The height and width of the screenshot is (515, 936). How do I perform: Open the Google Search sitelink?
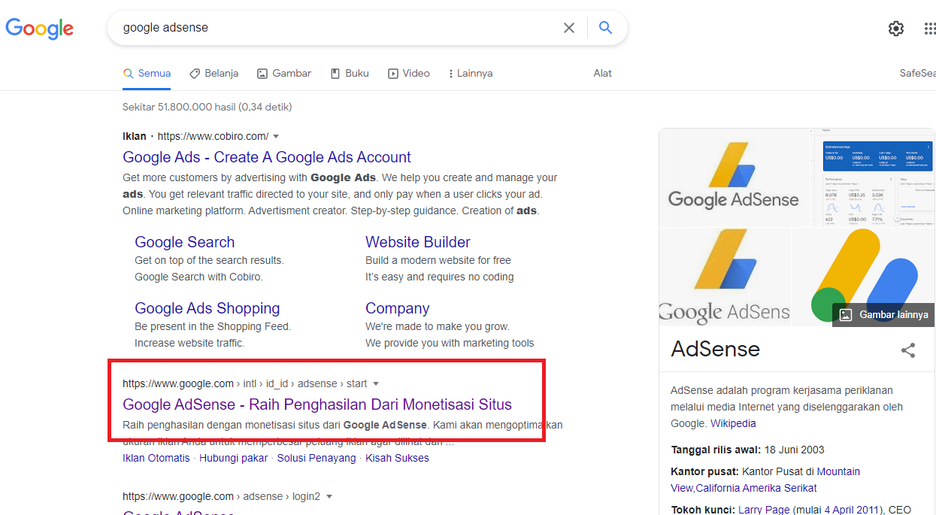[184, 242]
